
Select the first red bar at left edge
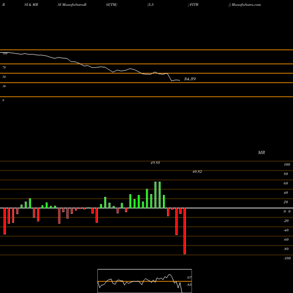[5, 221]
